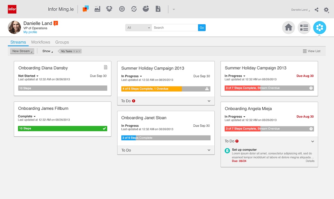Click the pie chart icon in the toolbar
This screenshot has height=199, width=334.
pos(146,9)
